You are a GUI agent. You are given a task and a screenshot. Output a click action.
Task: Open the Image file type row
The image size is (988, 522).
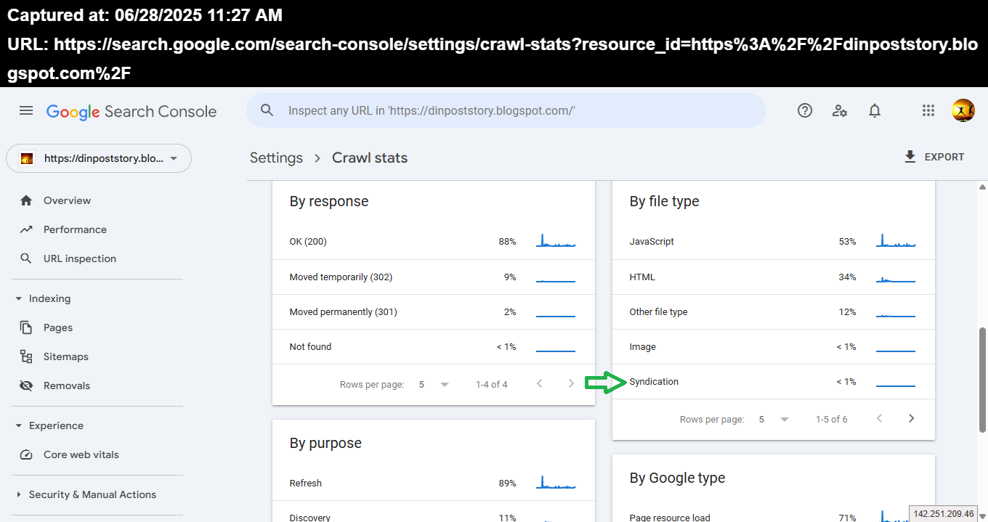click(x=774, y=347)
